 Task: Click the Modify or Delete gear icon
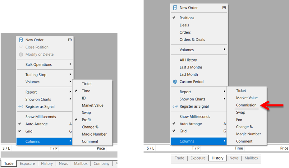click(x=21, y=54)
